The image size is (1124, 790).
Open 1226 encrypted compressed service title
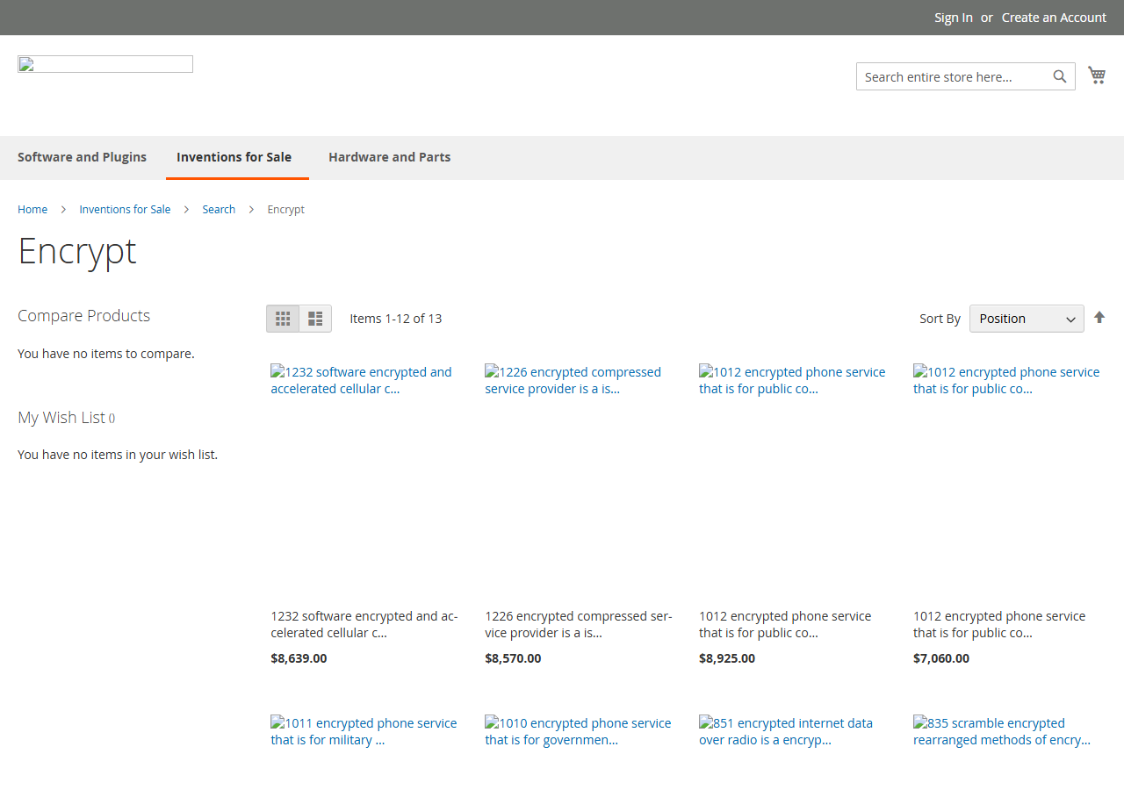coord(579,624)
